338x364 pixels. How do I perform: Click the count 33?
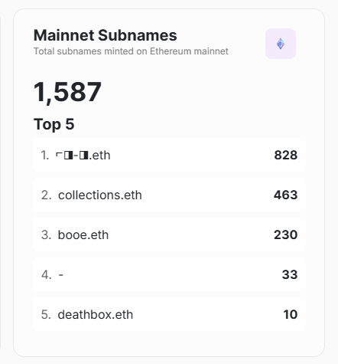click(290, 274)
